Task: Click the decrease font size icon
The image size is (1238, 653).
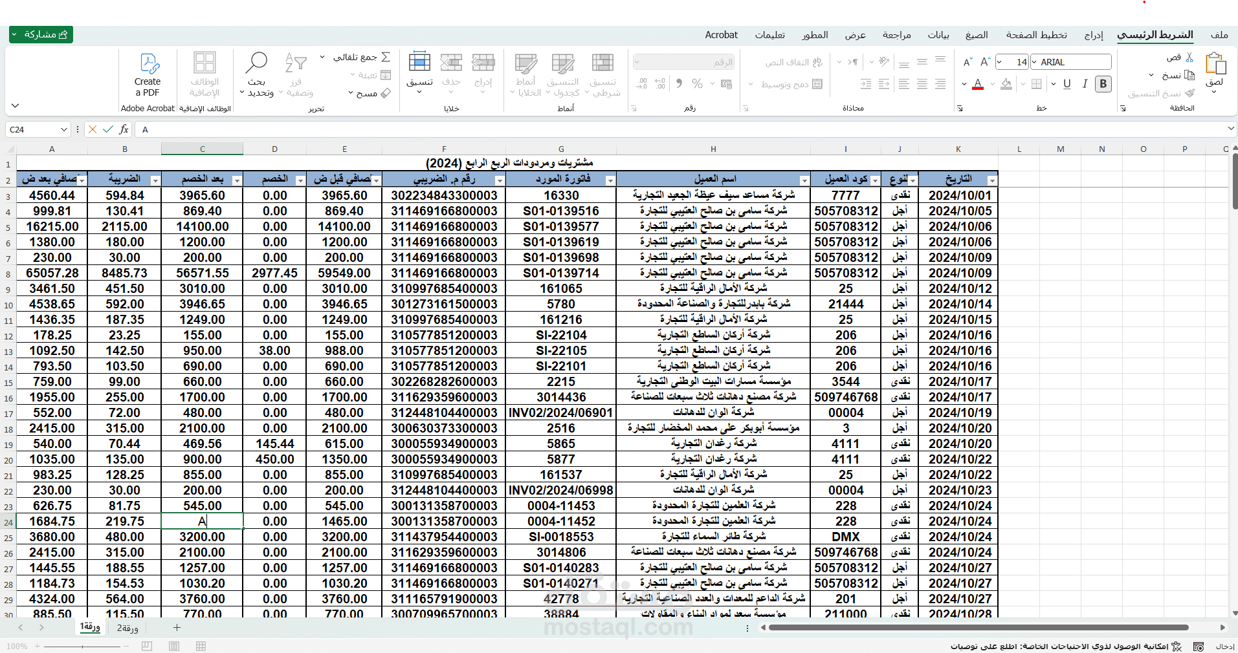Action: click(968, 62)
